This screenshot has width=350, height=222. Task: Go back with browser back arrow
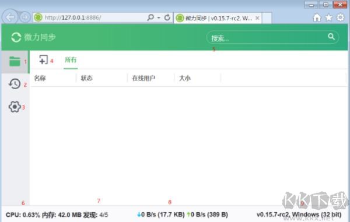tap(10, 17)
